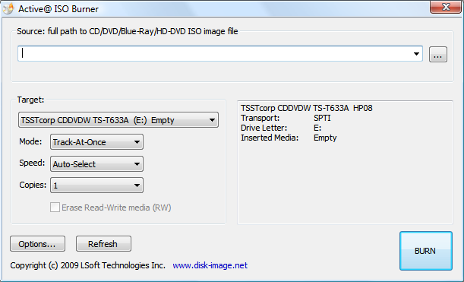Expand the source path history dropdown arrow
Viewport: 464px width, 282px height.
[416, 54]
